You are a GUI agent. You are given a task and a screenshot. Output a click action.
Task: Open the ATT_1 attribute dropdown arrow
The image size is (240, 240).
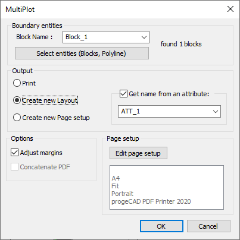216,112
